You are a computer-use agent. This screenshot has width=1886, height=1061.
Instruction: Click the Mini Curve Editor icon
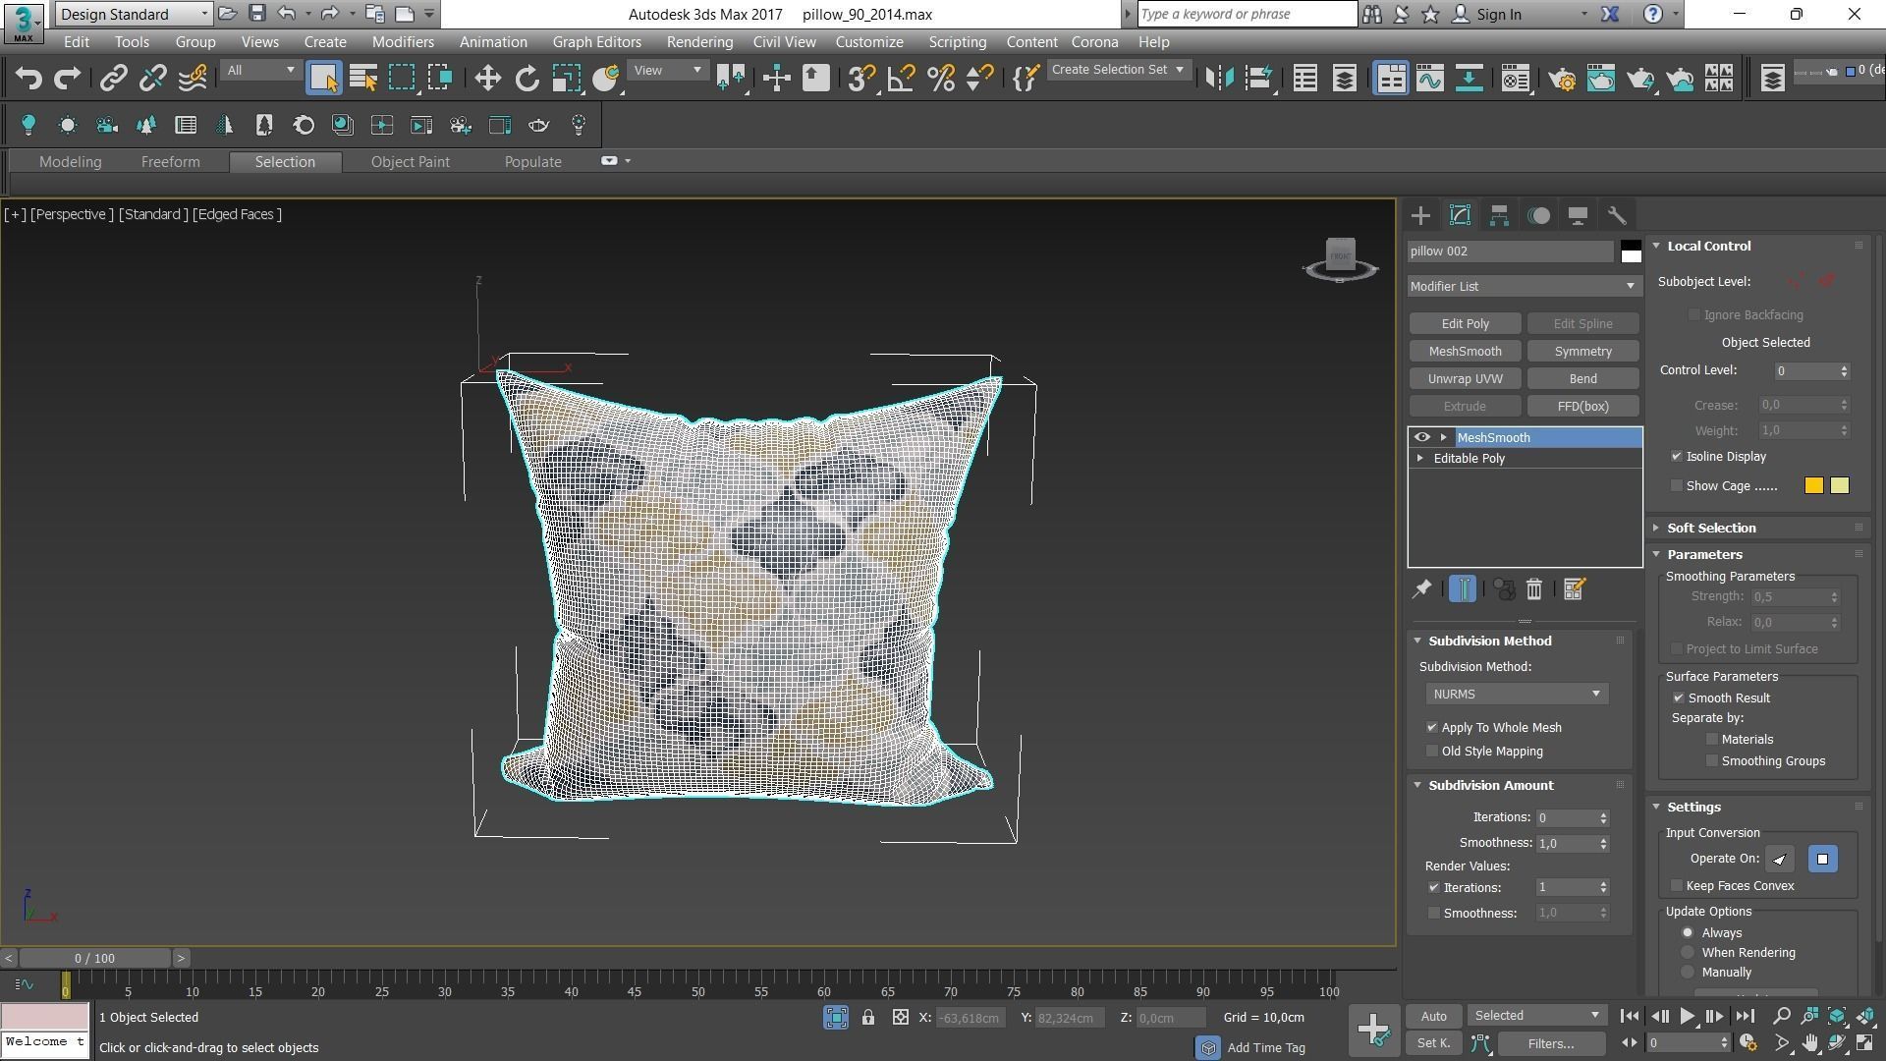tap(24, 983)
